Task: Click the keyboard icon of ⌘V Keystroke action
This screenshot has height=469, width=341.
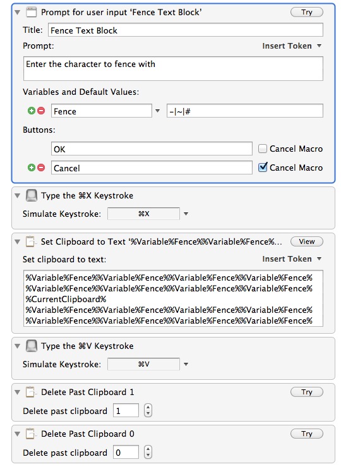Action: click(x=32, y=346)
